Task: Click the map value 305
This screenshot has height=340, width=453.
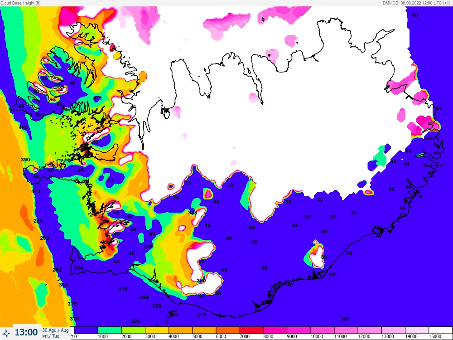Action: [173, 315]
